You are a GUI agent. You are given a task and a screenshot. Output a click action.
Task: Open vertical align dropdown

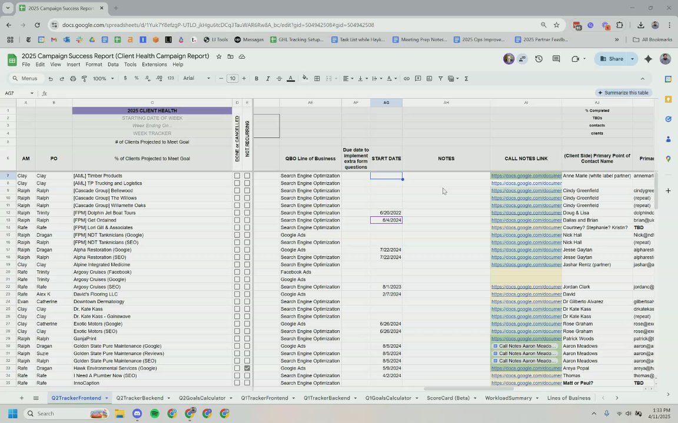coord(363,79)
